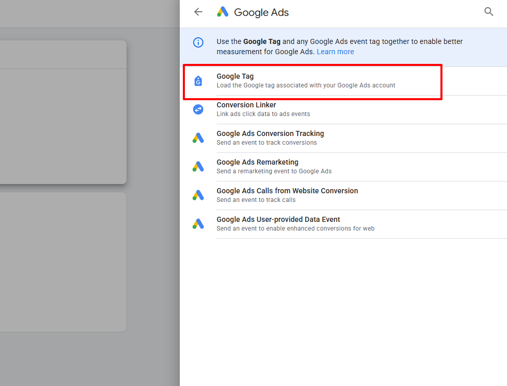Click the info circle icon in banner

198,42
